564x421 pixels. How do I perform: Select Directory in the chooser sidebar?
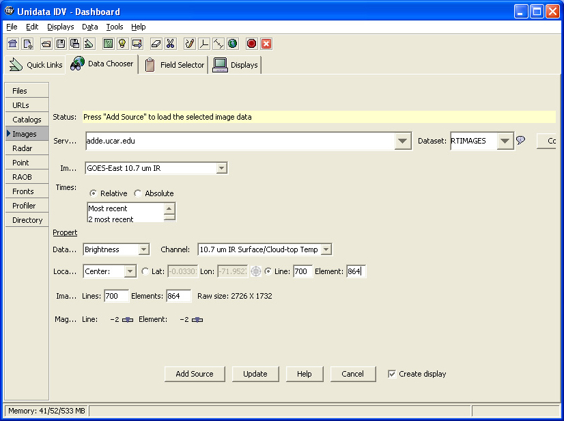pos(27,220)
